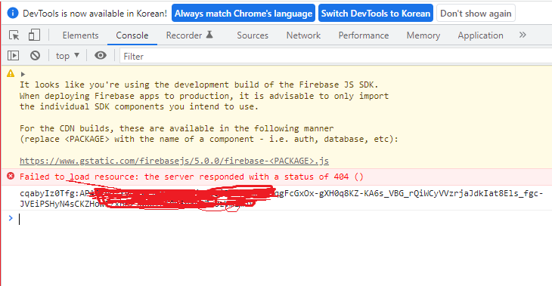Show more DevTools tabs via the chevron
The width and height of the screenshot is (552, 286).
pyautogui.click(x=523, y=35)
